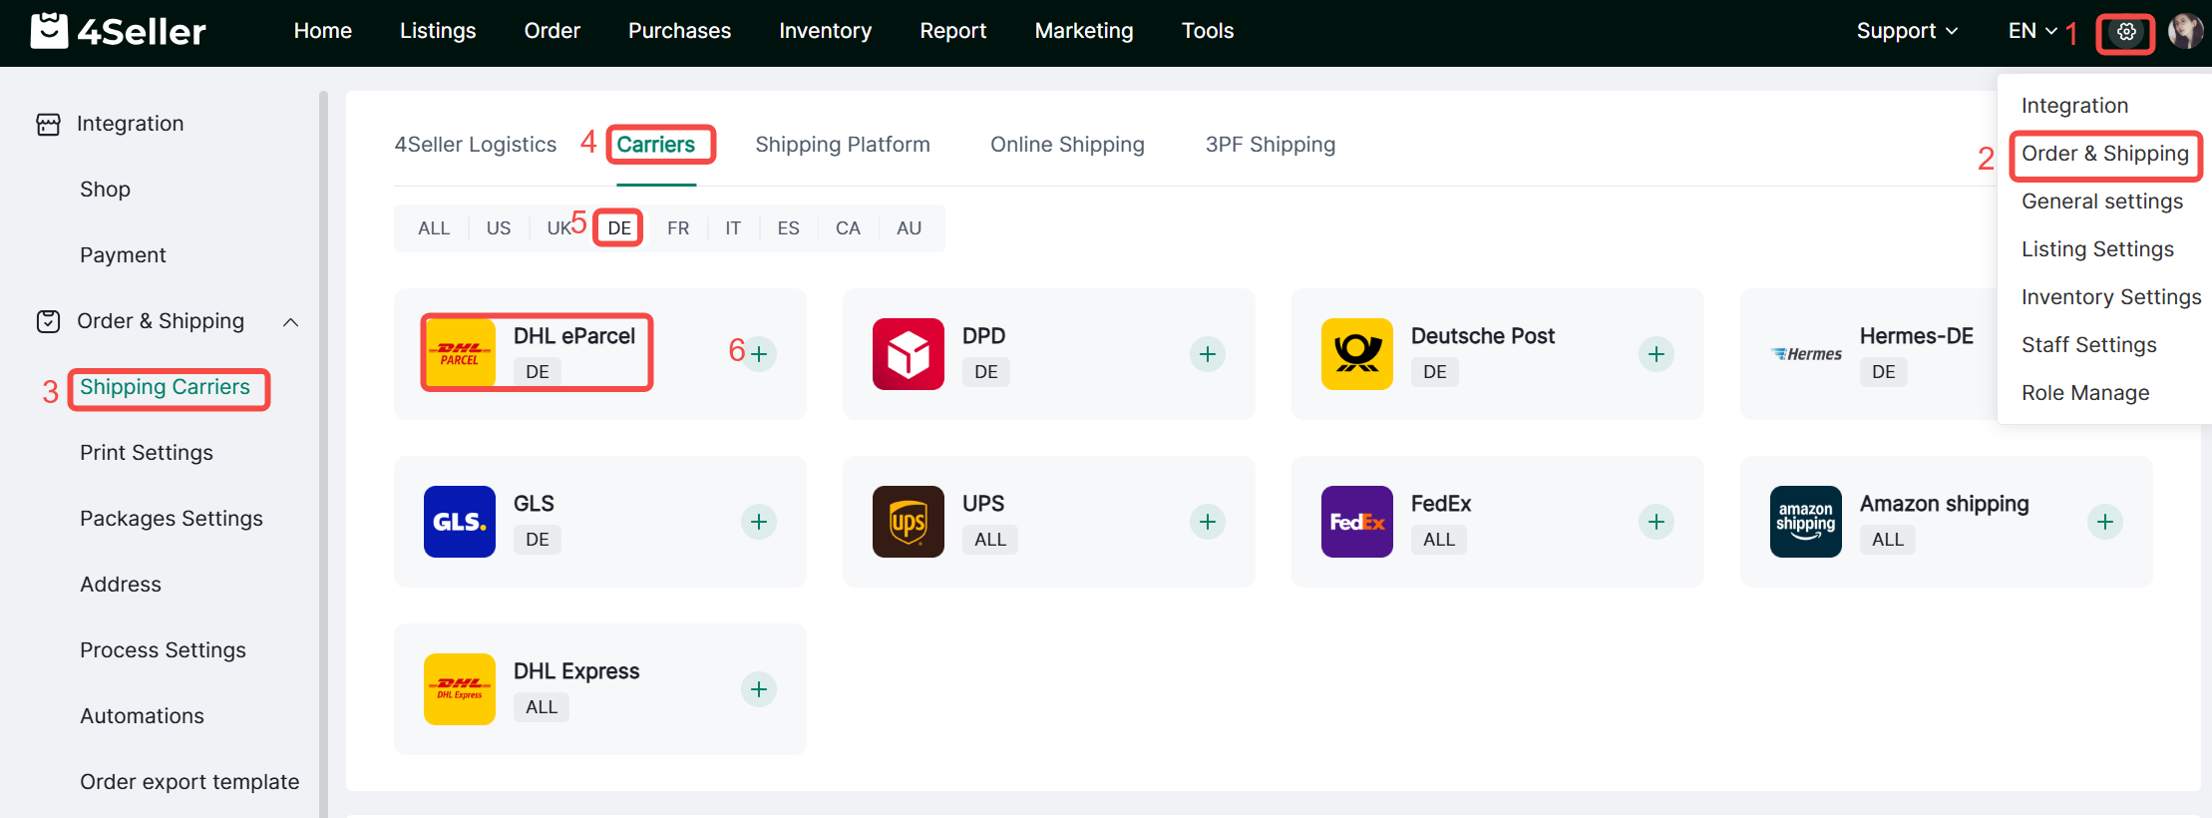2212x818 pixels.
Task: Click the UPS shield logo
Action: pos(908,522)
